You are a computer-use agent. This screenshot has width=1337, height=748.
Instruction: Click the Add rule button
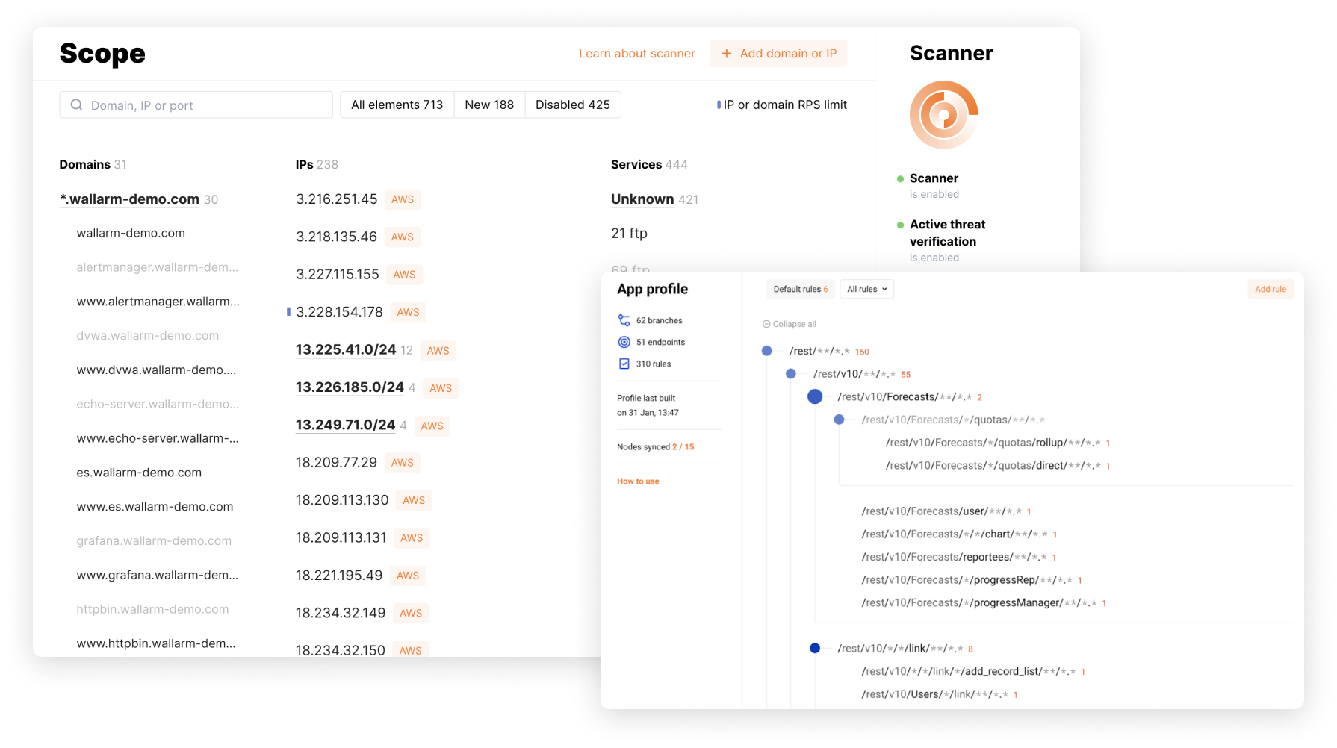(1270, 289)
